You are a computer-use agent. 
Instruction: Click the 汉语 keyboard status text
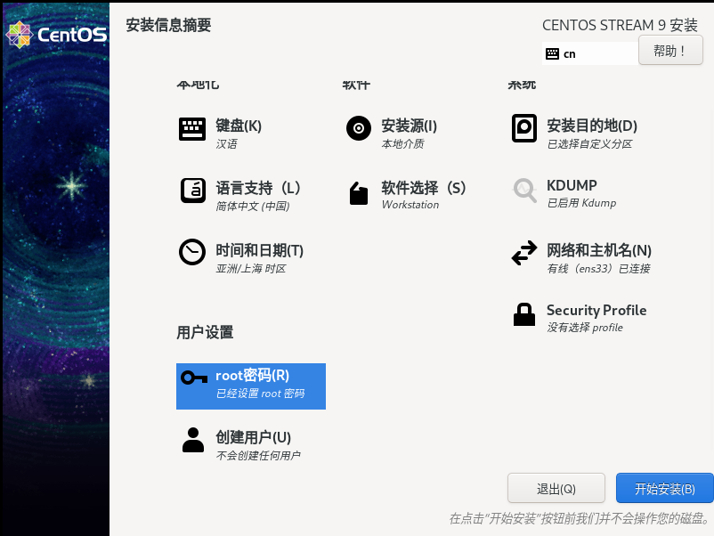point(226,144)
